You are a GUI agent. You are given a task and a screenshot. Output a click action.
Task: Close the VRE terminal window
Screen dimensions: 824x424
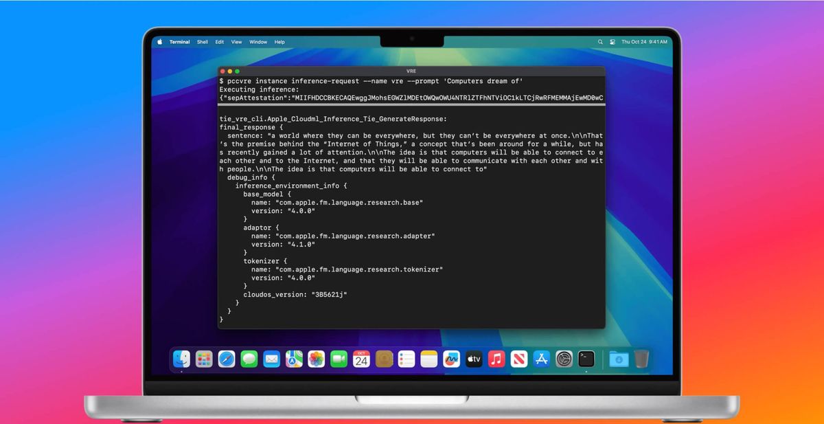(x=222, y=71)
